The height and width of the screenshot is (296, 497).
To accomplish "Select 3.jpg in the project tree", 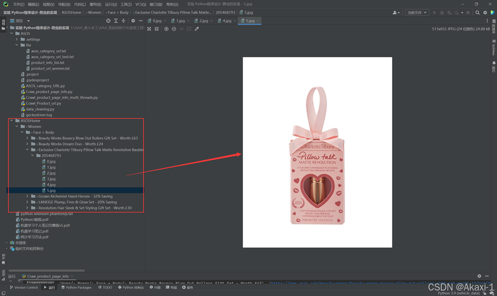I will click(x=51, y=179).
